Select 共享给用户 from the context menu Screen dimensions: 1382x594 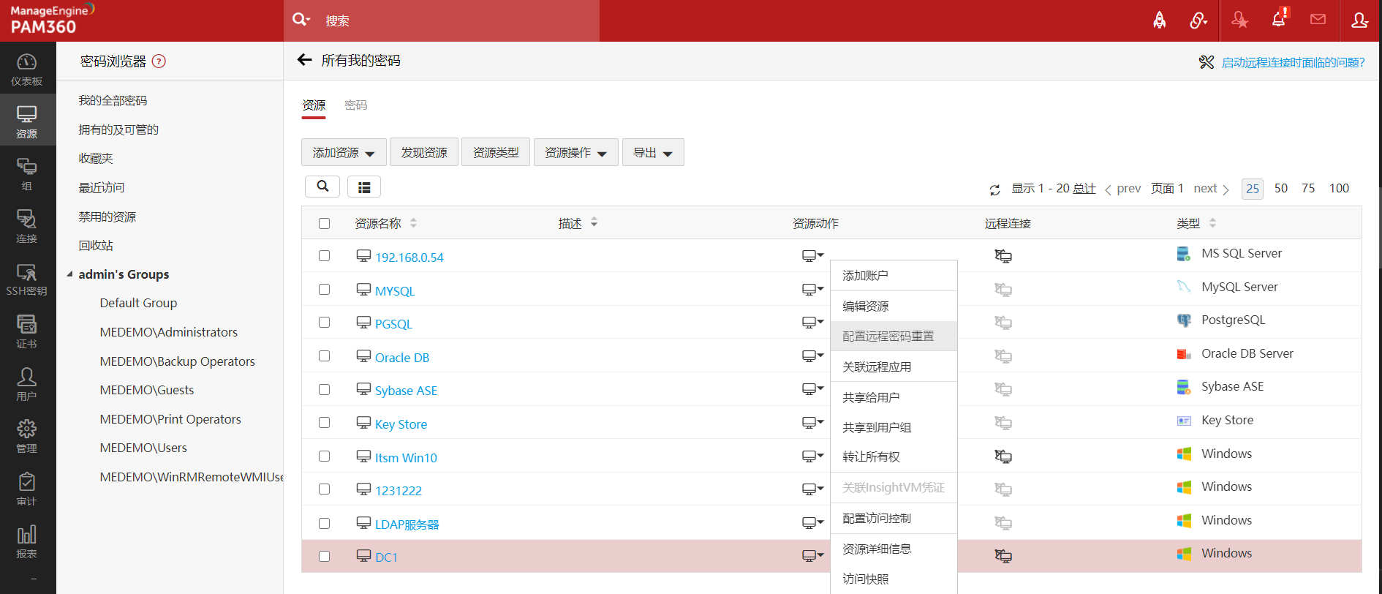[894, 397]
